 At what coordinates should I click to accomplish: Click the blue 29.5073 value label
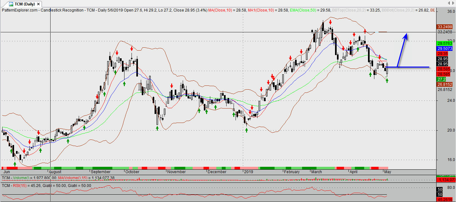(x=444, y=49)
